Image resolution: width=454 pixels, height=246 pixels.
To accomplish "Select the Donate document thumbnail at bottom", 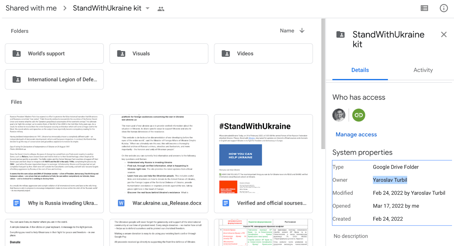I will 54,232.
